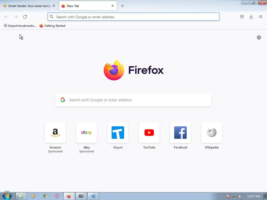Select the New Tab tab
The height and width of the screenshot is (200, 267).
click(x=88, y=6)
